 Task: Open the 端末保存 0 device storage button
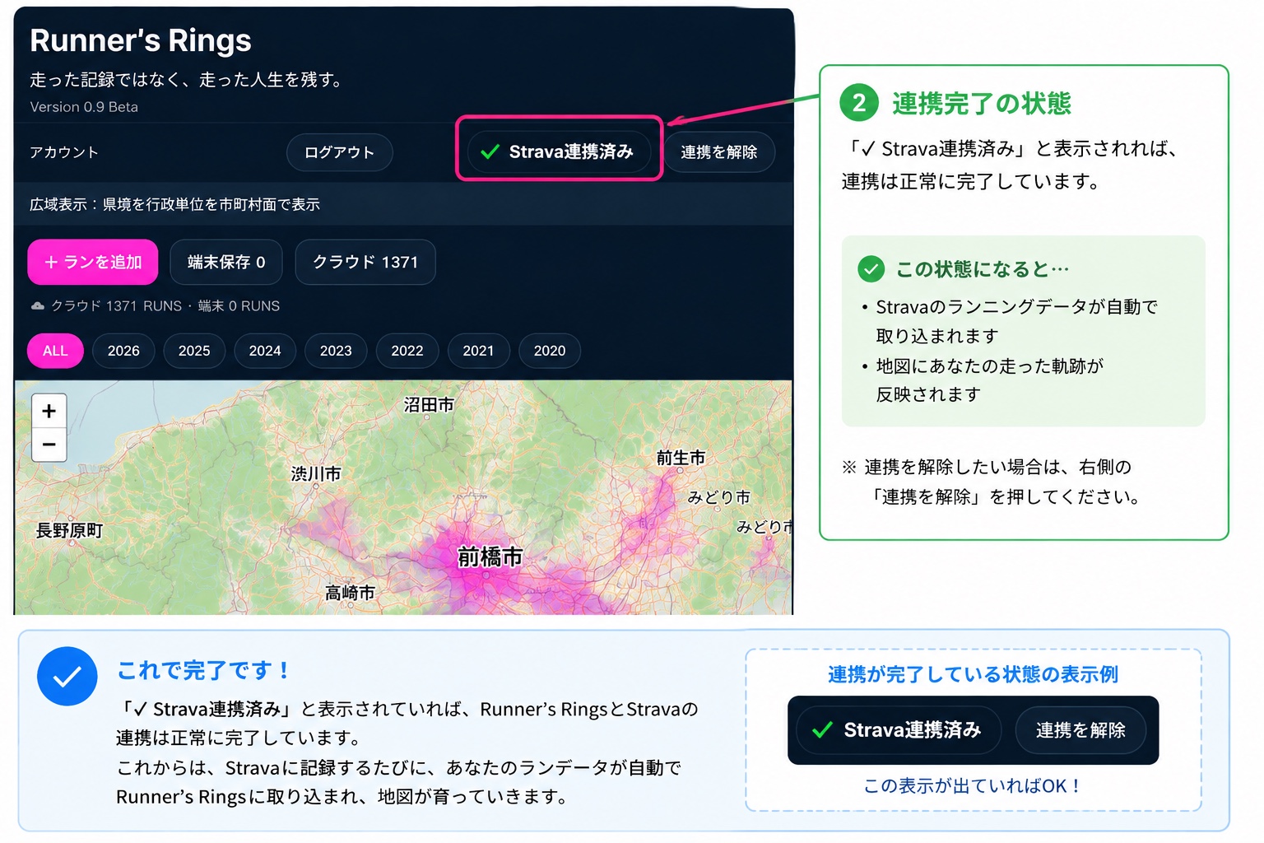coord(226,262)
